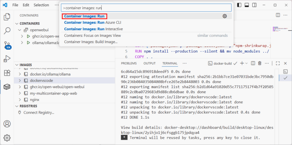Open the overflow menu ellipsis in menu bar

57,5
